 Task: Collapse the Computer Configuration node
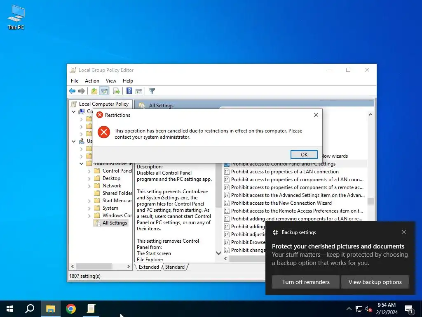coord(73,111)
